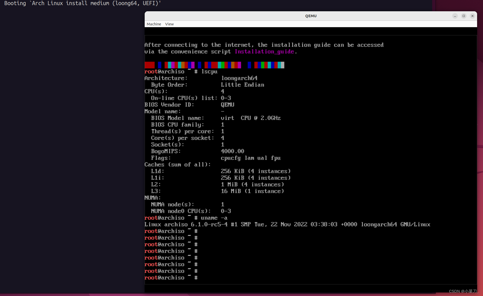
Task: Click the Installation_guide link text
Action: pos(264,51)
